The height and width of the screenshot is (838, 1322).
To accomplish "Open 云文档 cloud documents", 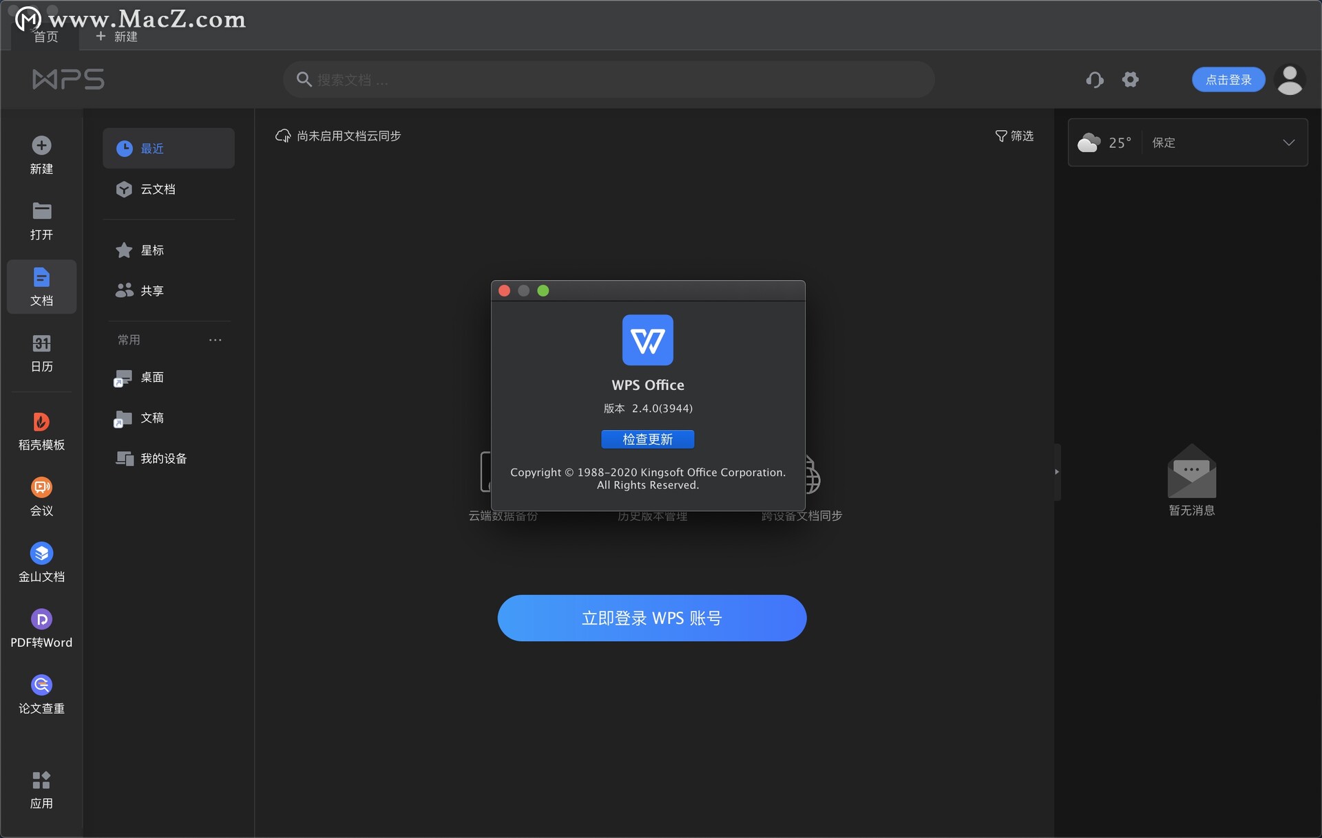I will [x=169, y=189].
